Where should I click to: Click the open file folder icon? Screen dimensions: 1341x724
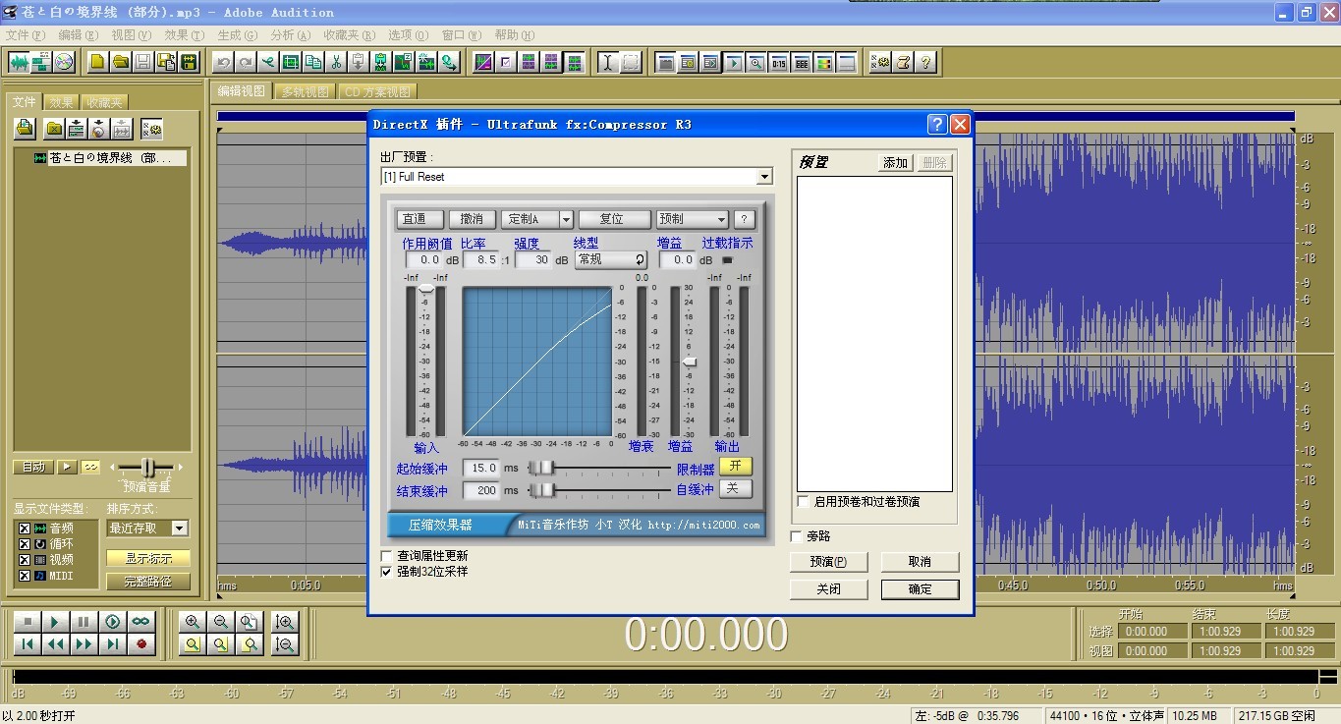tap(120, 62)
